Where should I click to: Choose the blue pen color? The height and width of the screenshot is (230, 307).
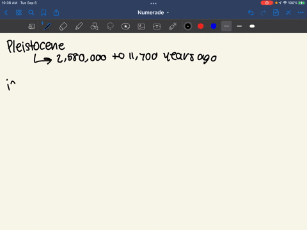(214, 26)
